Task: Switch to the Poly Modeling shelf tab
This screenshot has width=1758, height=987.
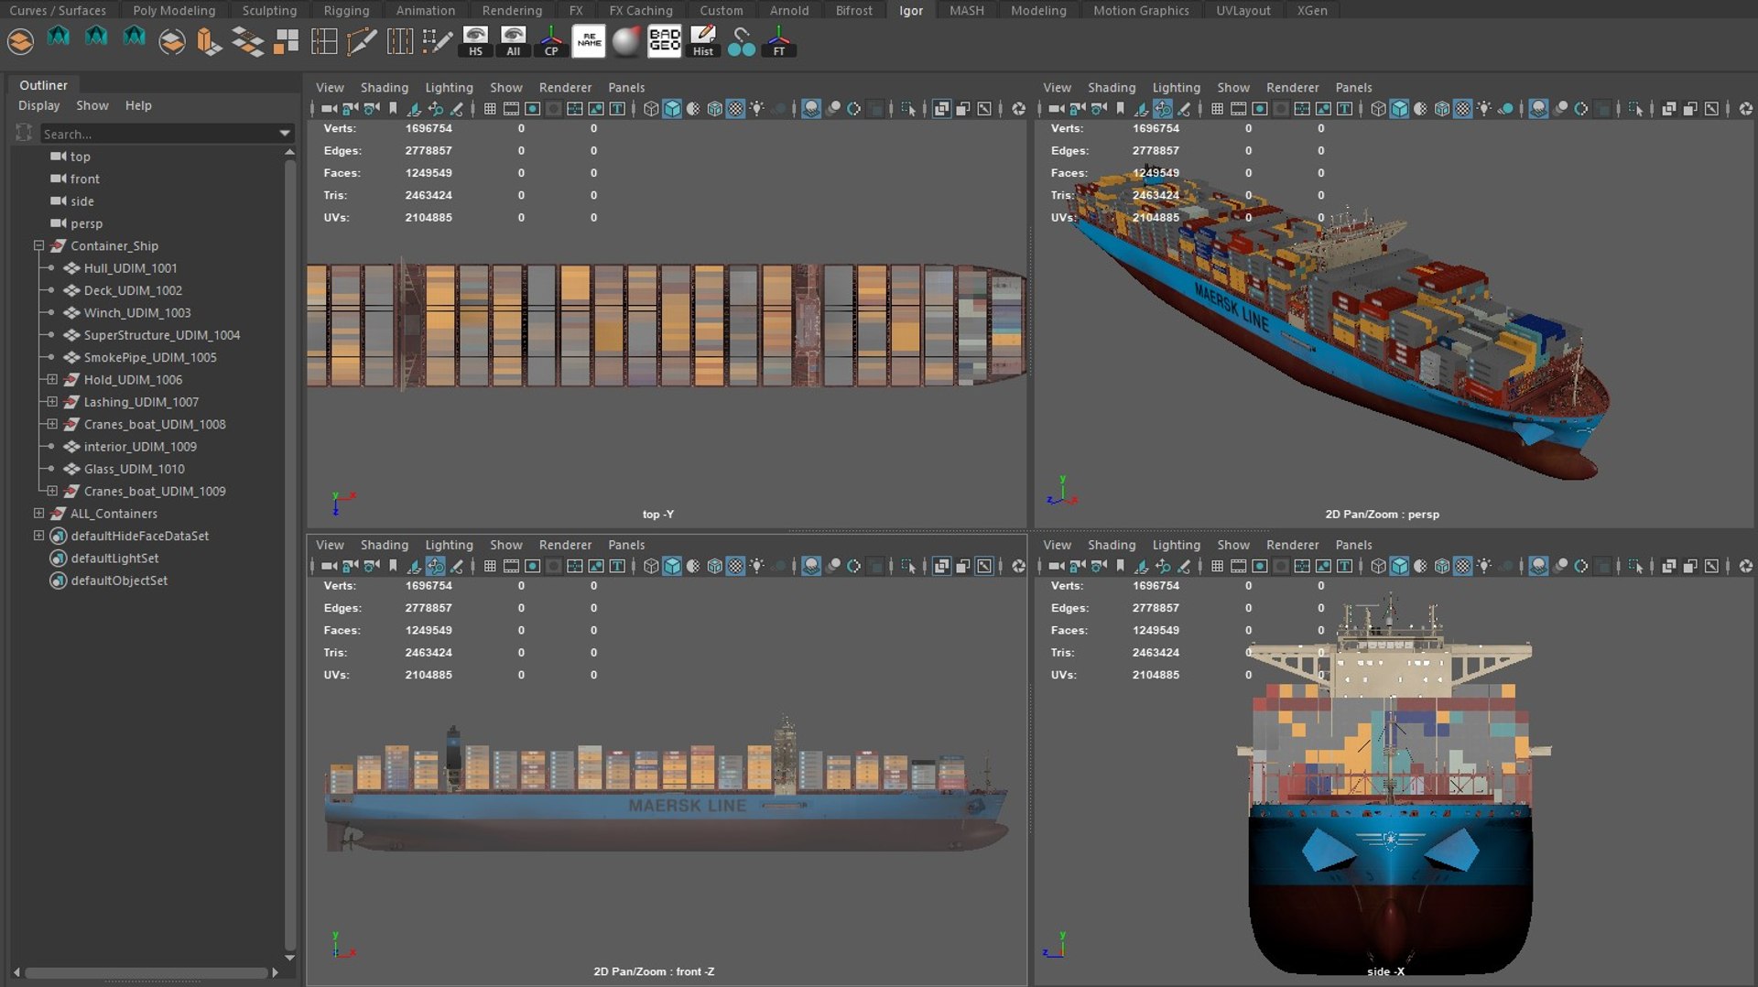Action: click(x=174, y=10)
